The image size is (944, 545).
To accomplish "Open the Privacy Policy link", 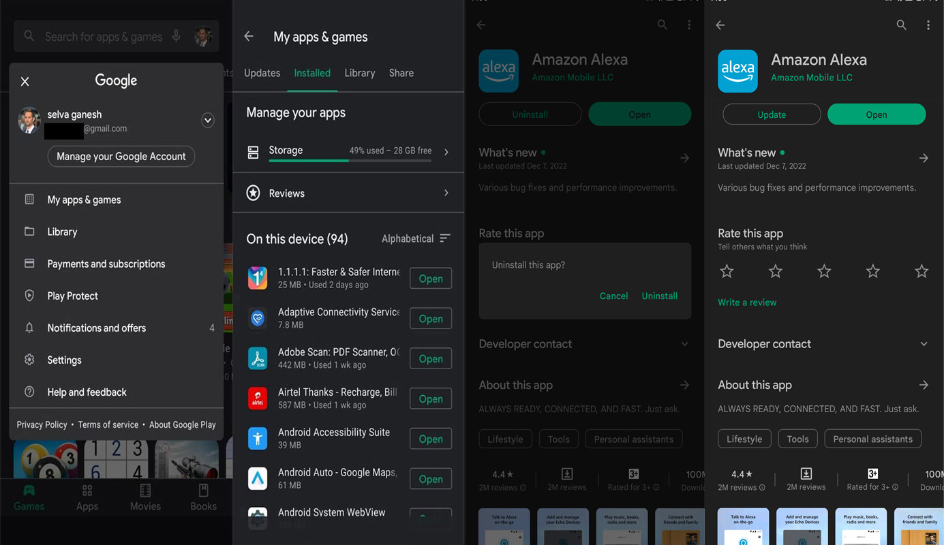I will tap(42, 424).
